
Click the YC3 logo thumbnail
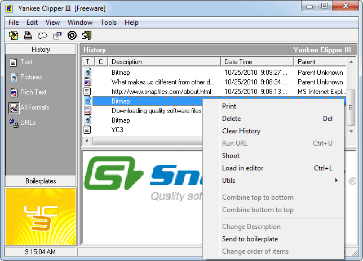(41, 217)
